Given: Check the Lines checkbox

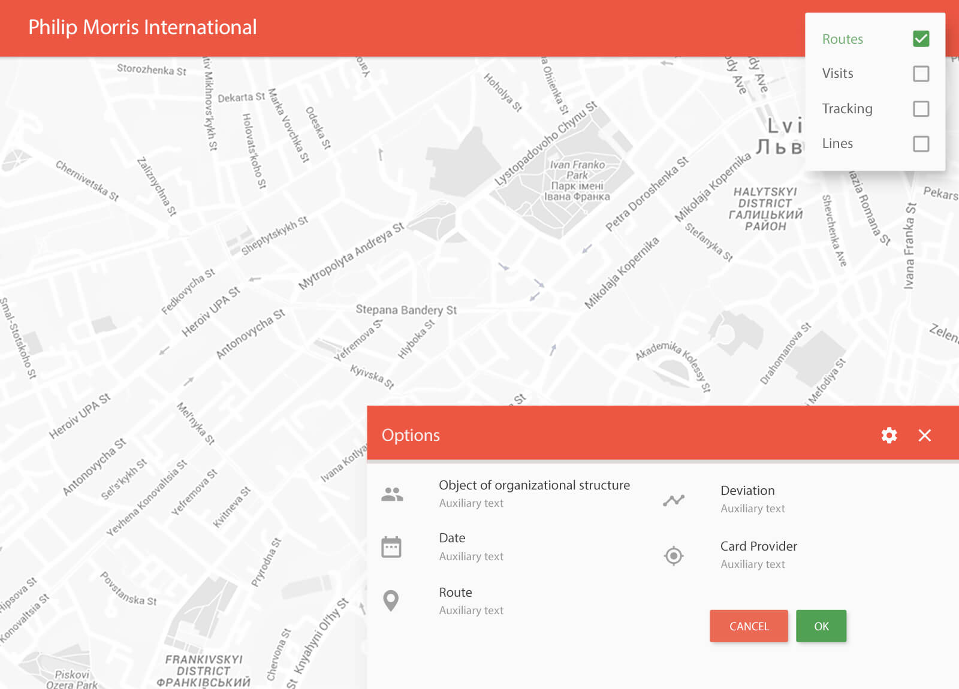Looking at the screenshot, I should pyautogui.click(x=921, y=144).
